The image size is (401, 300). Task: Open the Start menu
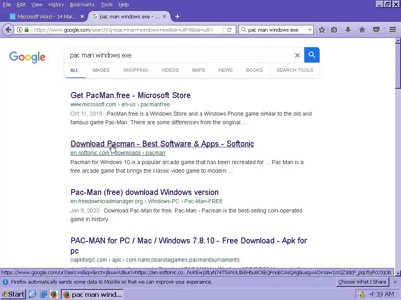point(13,294)
